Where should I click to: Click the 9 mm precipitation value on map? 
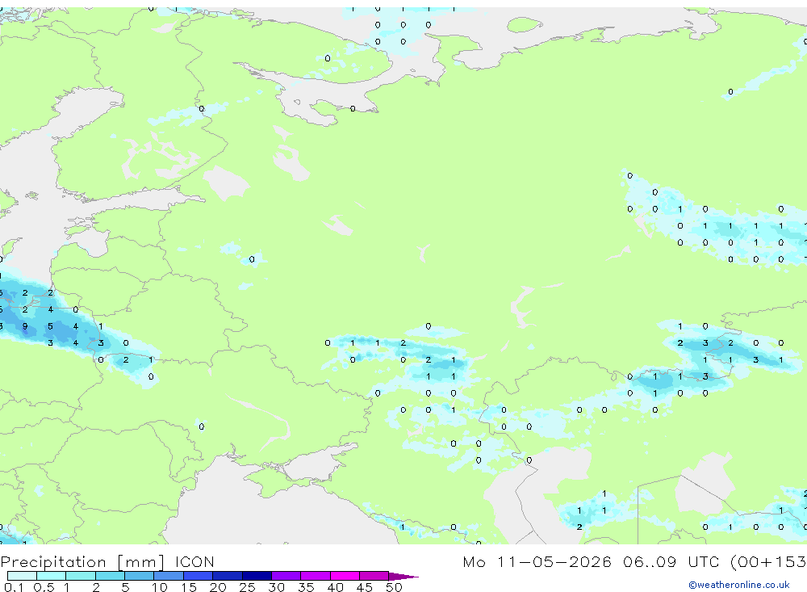(x=25, y=326)
